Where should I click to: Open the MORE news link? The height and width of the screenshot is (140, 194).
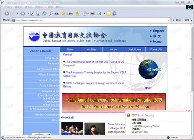148,88
